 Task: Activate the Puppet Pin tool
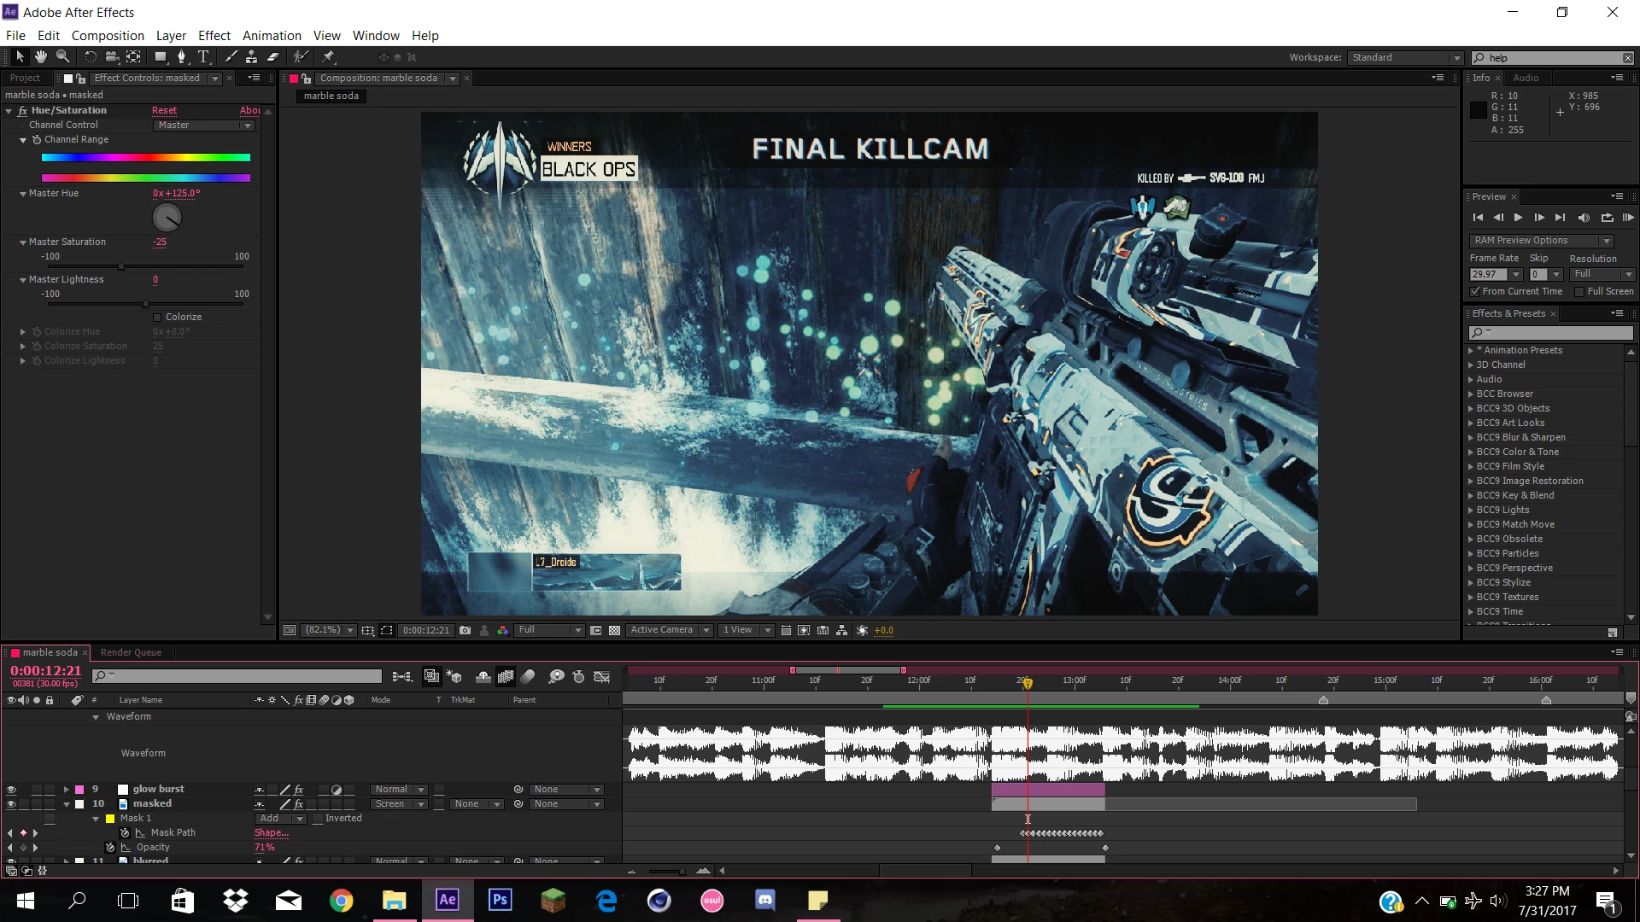329,57
